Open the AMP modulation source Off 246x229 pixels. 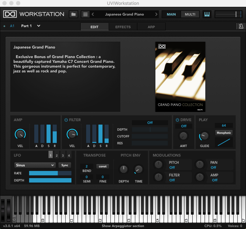click(x=215, y=180)
